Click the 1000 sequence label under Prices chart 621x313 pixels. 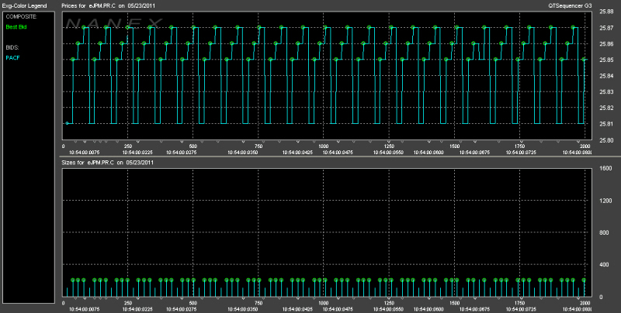[x=324, y=146]
